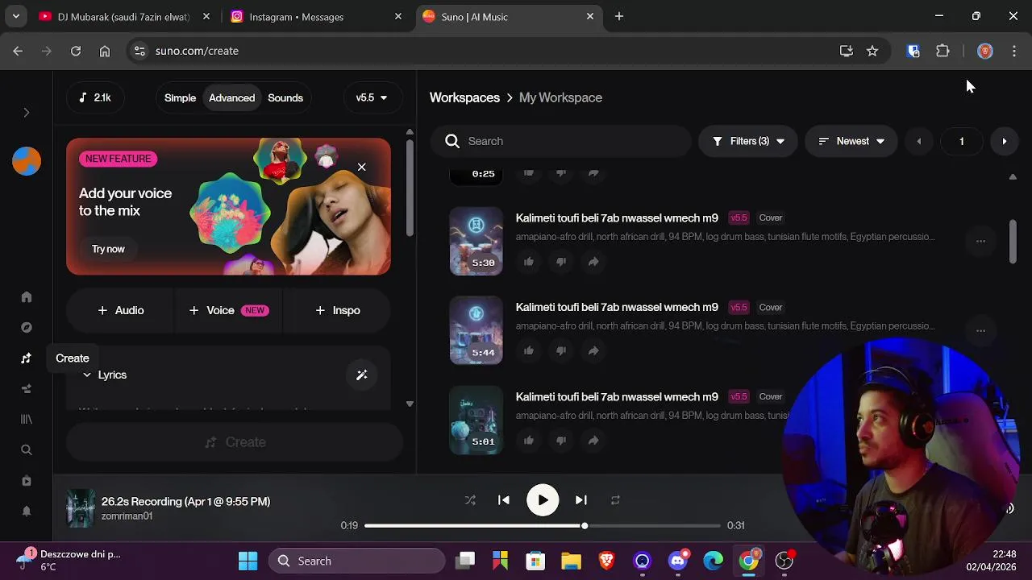
Task: Share the 5:44 song
Action: coord(593,350)
